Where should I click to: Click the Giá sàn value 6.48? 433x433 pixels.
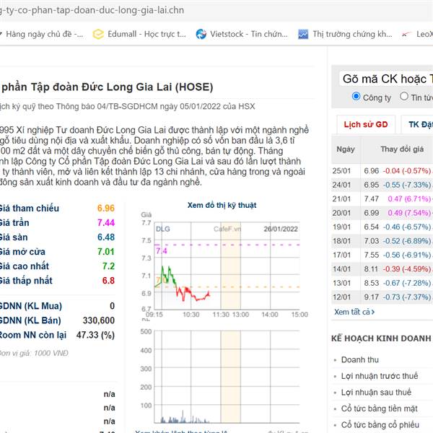click(x=106, y=237)
